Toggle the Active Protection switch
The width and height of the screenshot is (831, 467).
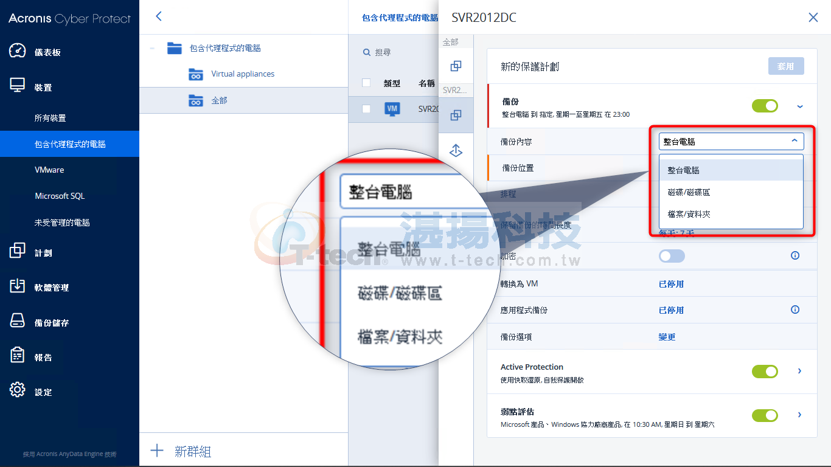765,371
